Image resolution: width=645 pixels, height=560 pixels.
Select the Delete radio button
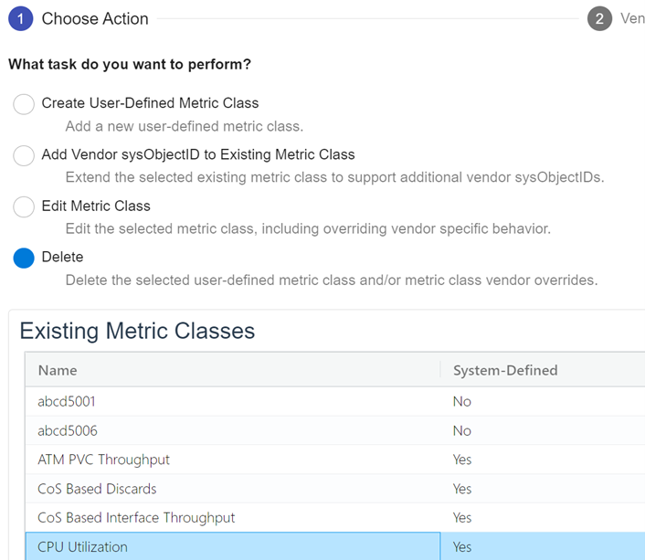[x=24, y=258]
